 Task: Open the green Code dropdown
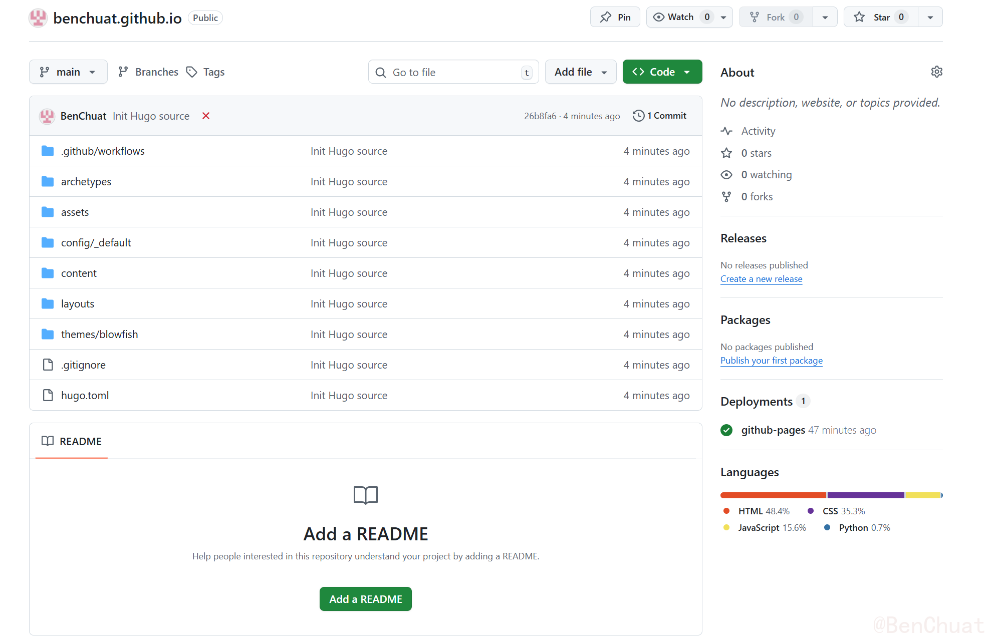click(662, 72)
